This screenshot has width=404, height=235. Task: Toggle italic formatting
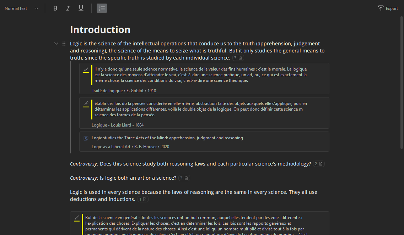(68, 8)
